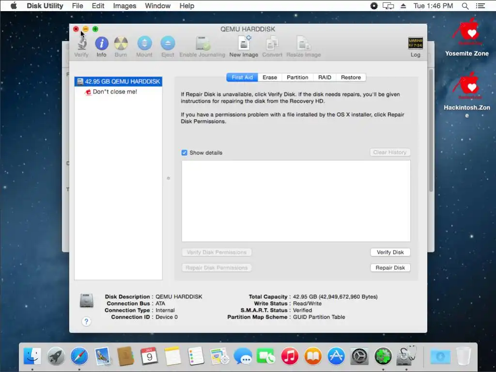Open the Edit menu
496x372 pixels.
(98, 6)
